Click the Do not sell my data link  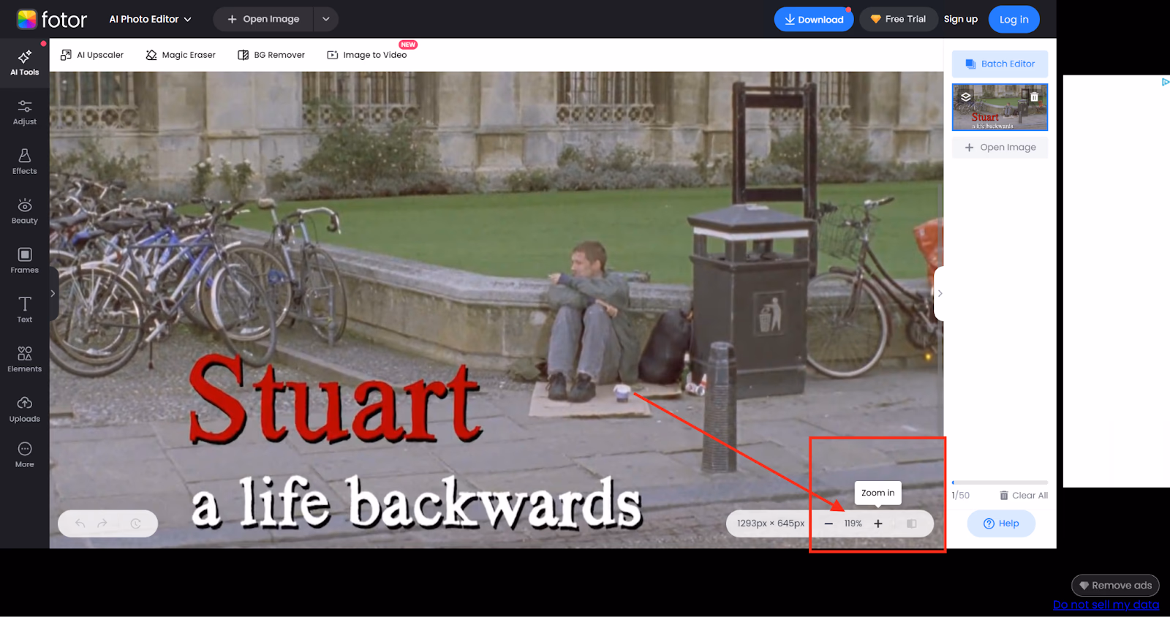1105,605
